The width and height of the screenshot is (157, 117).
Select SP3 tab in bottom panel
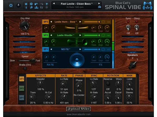click(x=22, y=79)
